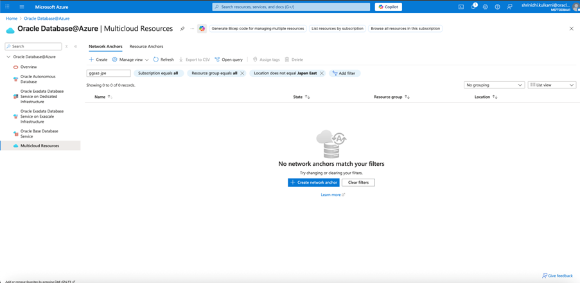Click the Clear filters button
580x283 pixels.
coord(358,182)
